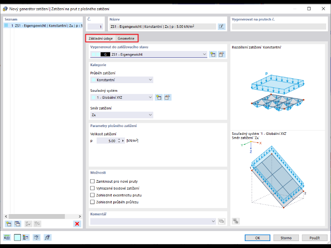Click the new item icon below Seznam list
The height and width of the screenshot is (248, 331).
8,224
